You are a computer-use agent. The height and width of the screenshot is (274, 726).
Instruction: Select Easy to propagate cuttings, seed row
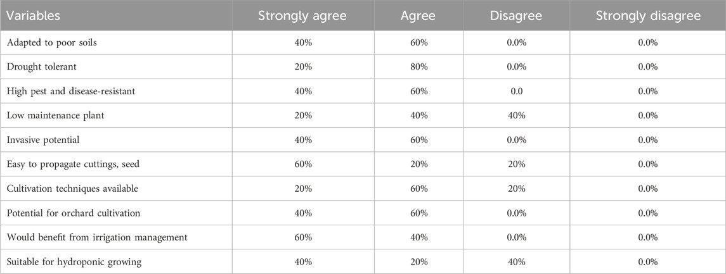pyautogui.click(x=363, y=164)
